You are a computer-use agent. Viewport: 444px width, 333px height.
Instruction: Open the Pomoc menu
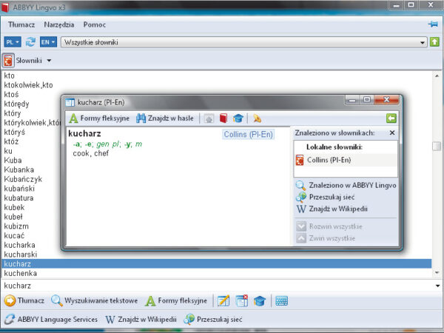(95, 24)
